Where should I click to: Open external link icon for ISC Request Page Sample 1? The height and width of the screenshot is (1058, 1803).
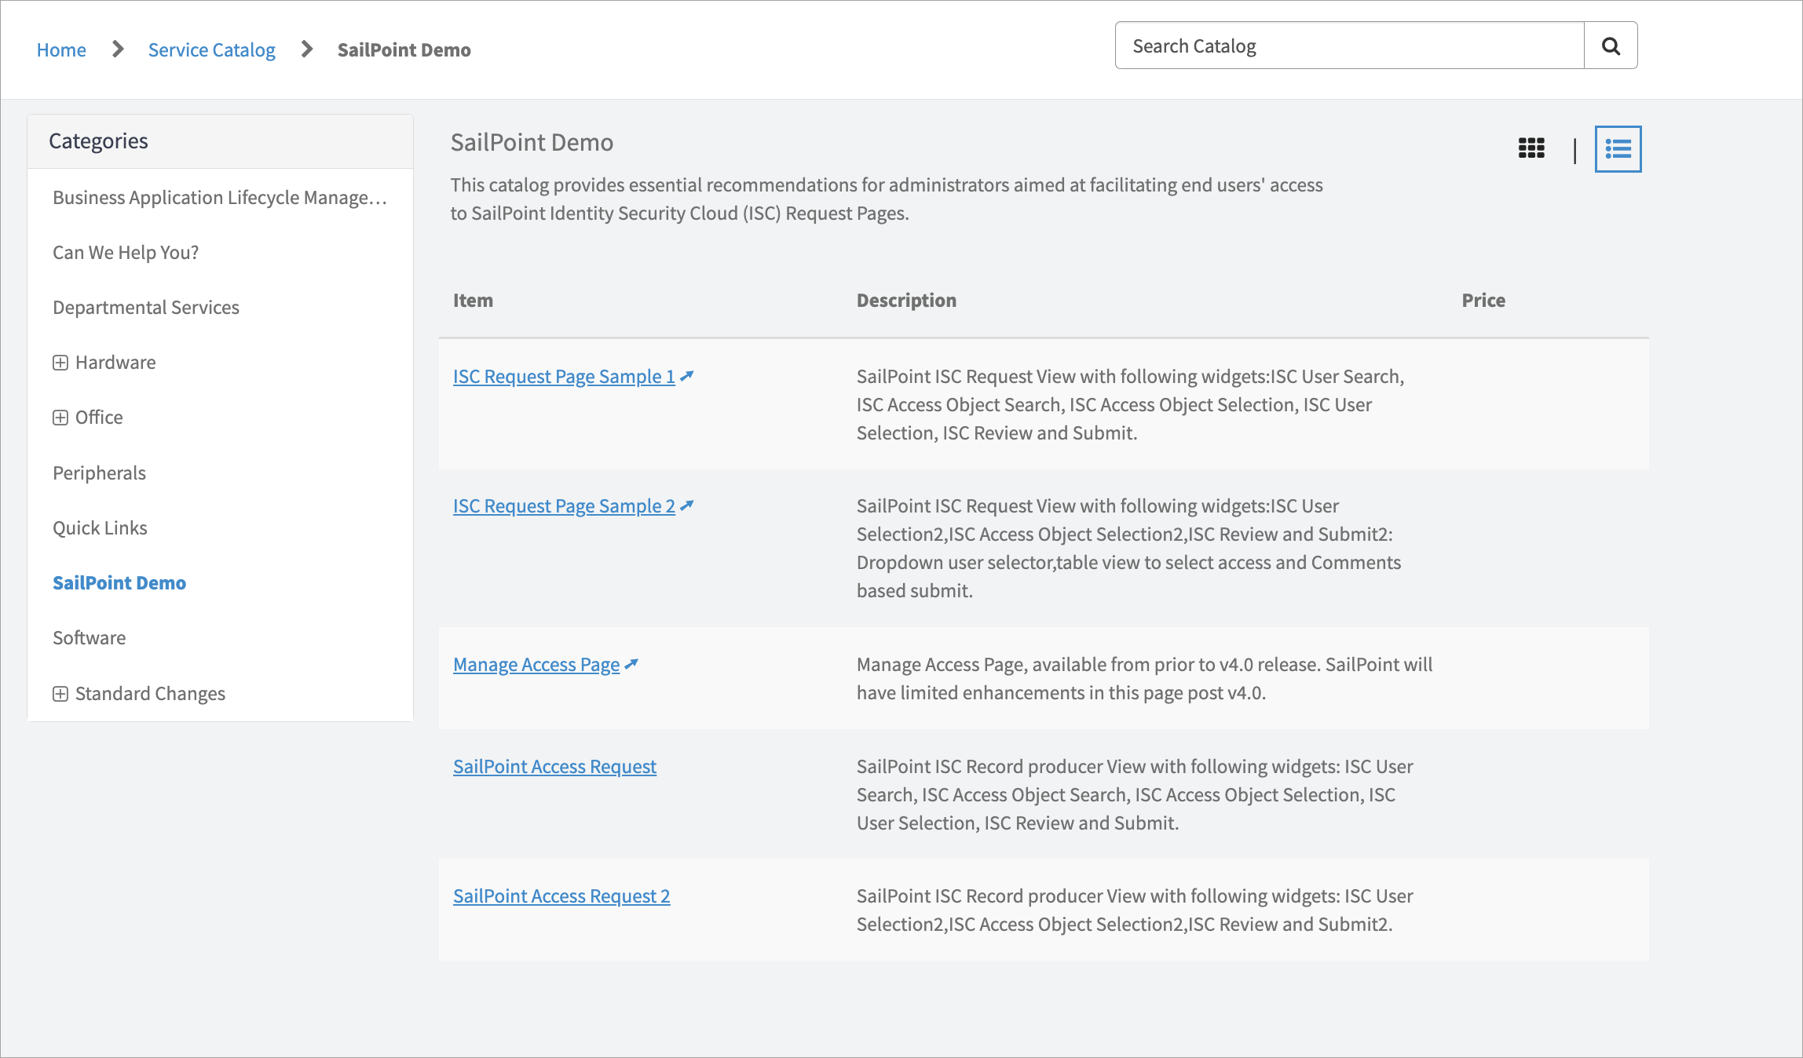pyautogui.click(x=687, y=376)
